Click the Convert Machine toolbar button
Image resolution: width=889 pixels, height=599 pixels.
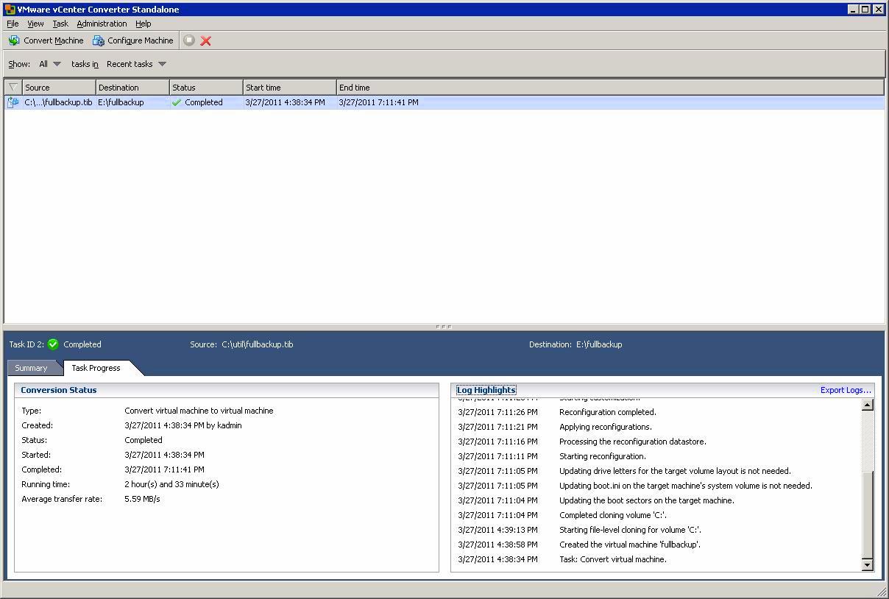pyautogui.click(x=46, y=40)
